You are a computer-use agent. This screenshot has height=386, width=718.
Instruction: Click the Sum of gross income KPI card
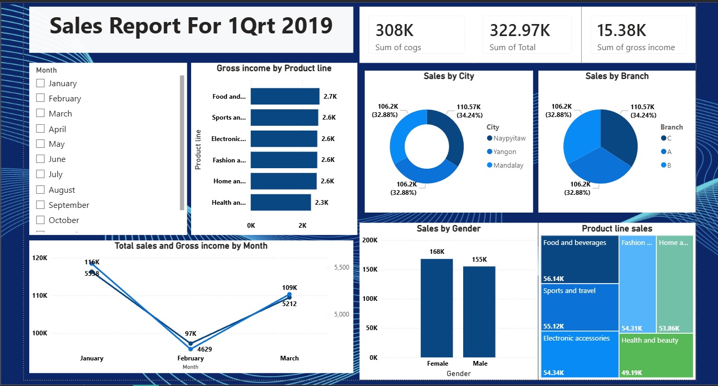[638, 34]
